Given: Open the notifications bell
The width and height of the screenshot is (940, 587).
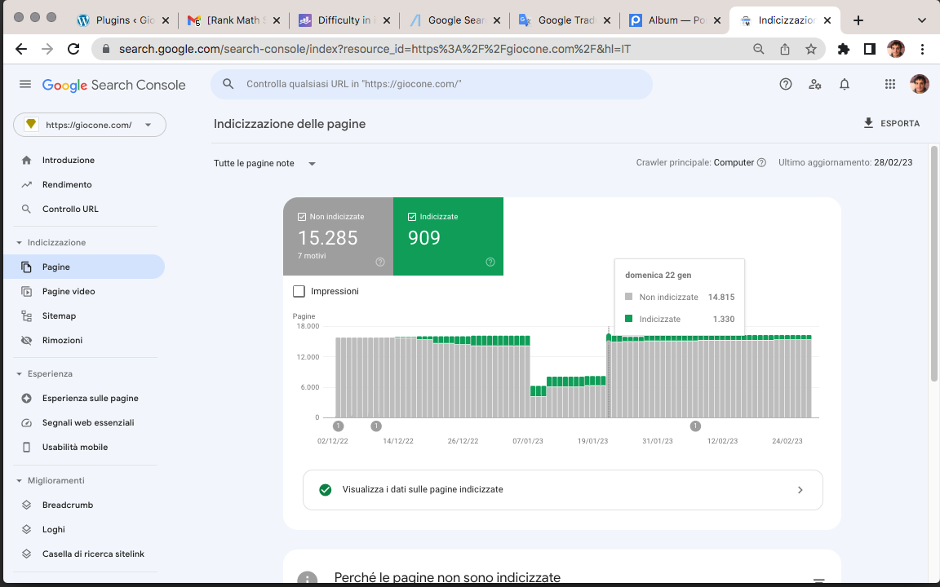Looking at the screenshot, I should click(844, 85).
